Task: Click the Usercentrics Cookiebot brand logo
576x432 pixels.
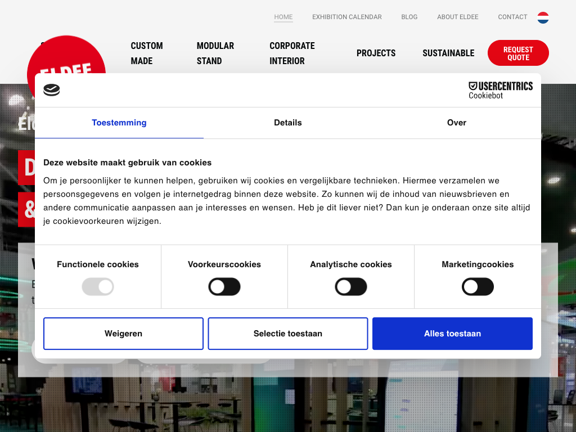Action: click(x=500, y=90)
